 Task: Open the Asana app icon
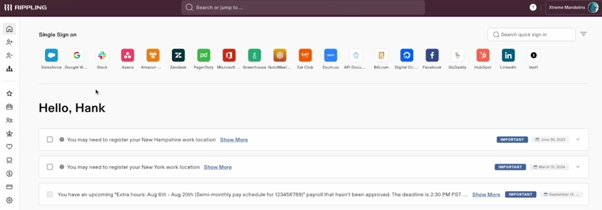[127, 55]
